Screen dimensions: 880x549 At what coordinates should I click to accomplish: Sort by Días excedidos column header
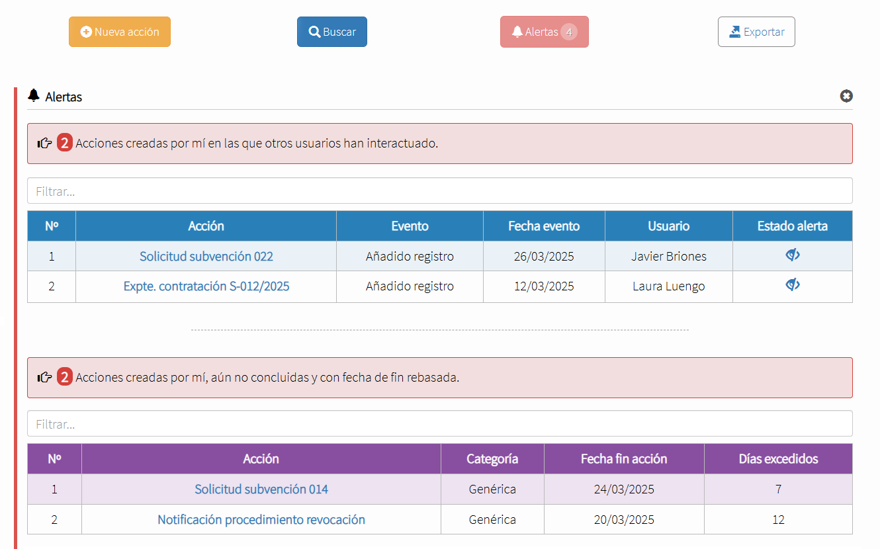point(778,459)
